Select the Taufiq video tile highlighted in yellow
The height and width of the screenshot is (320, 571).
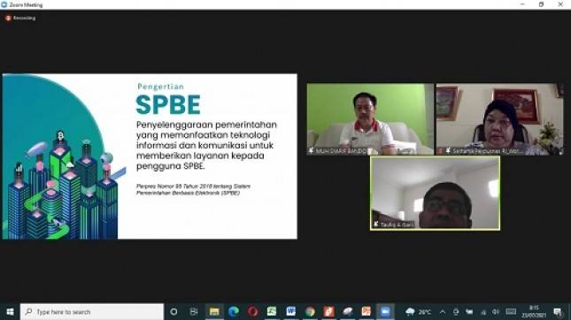click(x=436, y=193)
